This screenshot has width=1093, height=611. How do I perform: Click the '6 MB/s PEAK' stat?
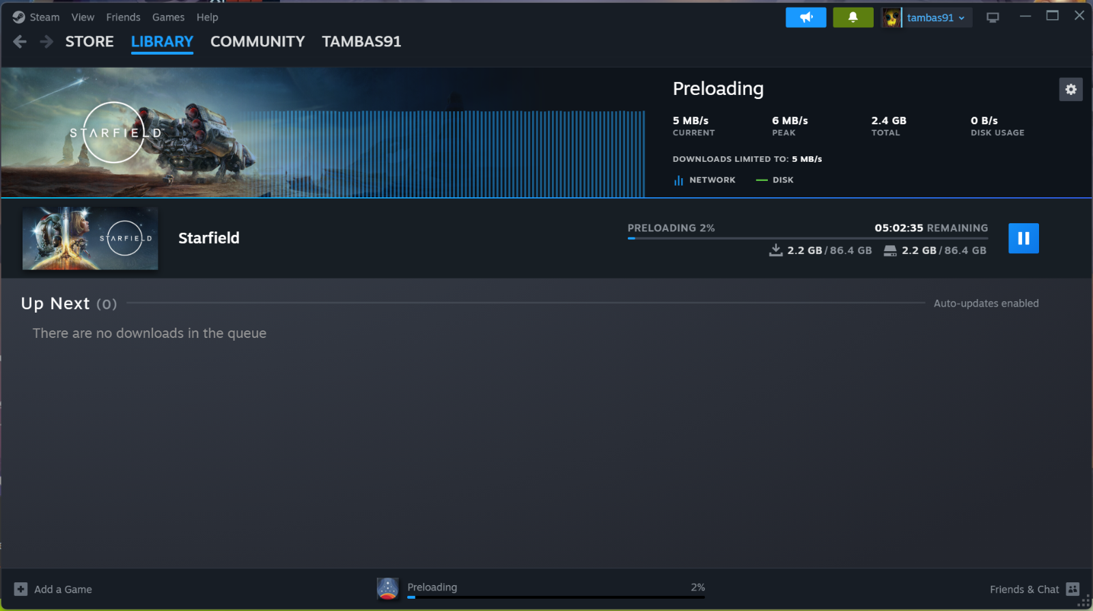pyautogui.click(x=790, y=126)
